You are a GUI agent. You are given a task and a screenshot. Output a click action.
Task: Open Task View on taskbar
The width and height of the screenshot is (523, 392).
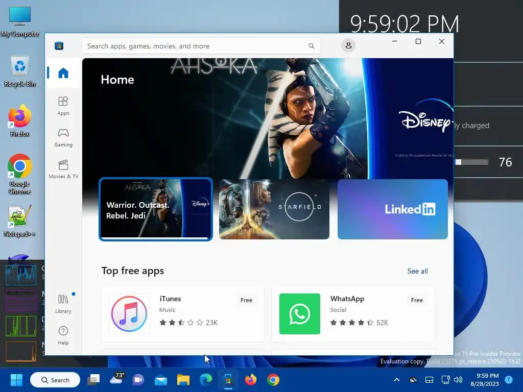pyautogui.click(x=93, y=380)
